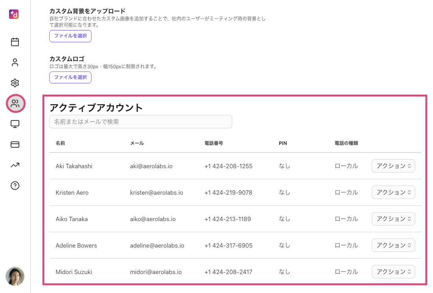Open the billing credit card icon

[15, 145]
